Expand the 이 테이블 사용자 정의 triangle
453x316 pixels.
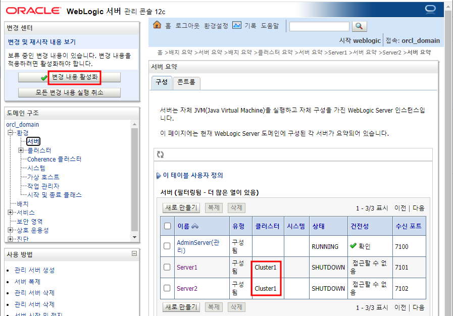[x=158, y=176]
